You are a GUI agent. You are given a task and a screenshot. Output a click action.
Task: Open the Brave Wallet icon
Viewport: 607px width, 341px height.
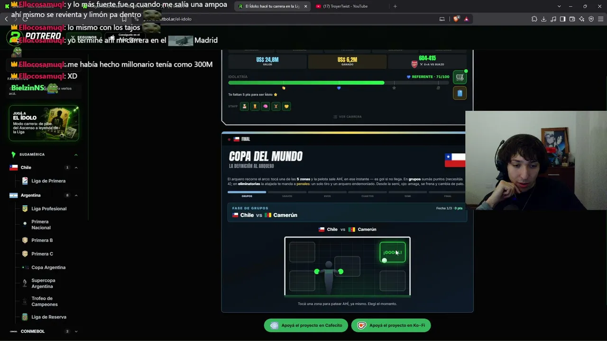(572, 19)
